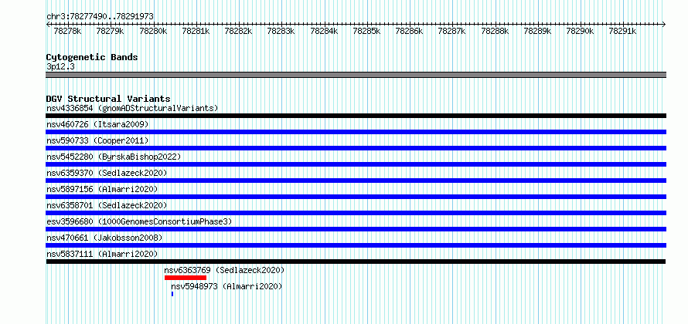The height and width of the screenshot is (324, 688).
Task: Open variant nsv6358701 (Sedlazeck2020)
Action: click(107, 205)
